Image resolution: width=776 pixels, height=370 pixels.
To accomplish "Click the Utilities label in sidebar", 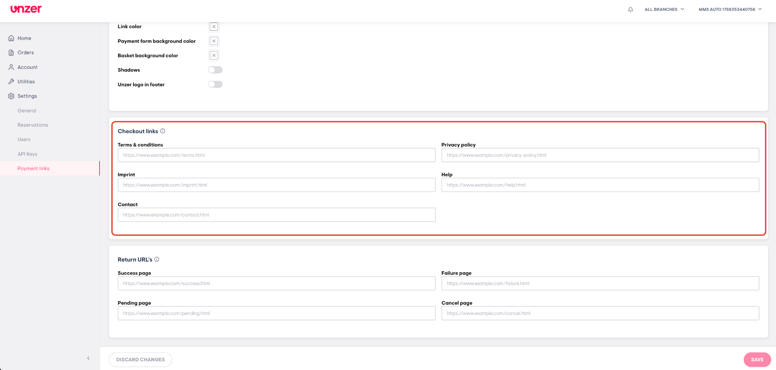I will click(x=26, y=81).
